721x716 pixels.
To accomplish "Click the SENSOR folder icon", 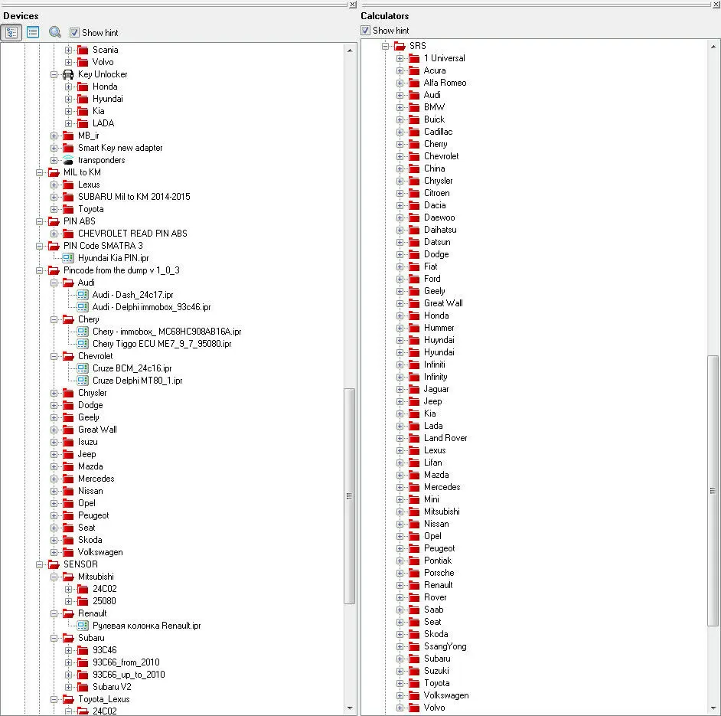I will point(54,564).
